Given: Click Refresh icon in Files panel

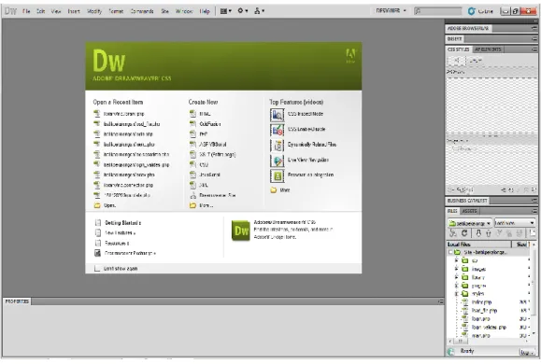Looking at the screenshot, I should pos(464,233).
